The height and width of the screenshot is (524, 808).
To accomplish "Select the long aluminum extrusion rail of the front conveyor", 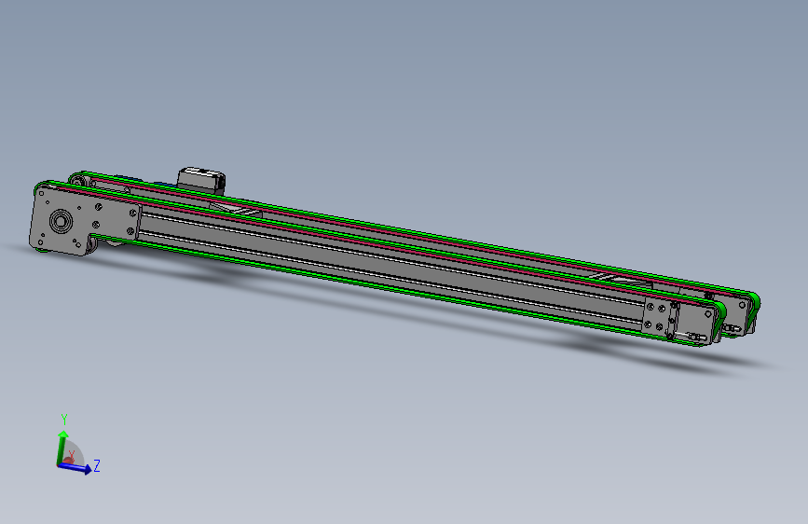I will coord(390,263).
